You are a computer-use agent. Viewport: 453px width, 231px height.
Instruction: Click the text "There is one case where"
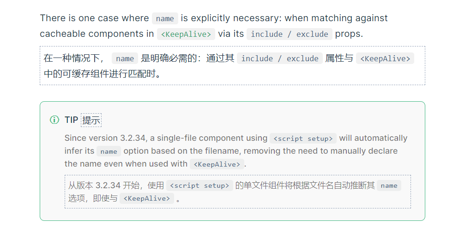tap(94, 18)
